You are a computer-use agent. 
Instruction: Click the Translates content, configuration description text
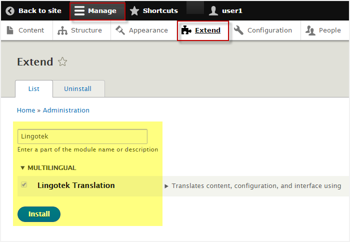click(256, 185)
